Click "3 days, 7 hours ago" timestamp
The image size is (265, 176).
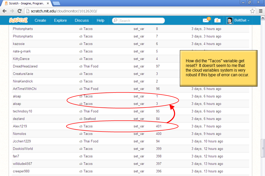[206, 126]
